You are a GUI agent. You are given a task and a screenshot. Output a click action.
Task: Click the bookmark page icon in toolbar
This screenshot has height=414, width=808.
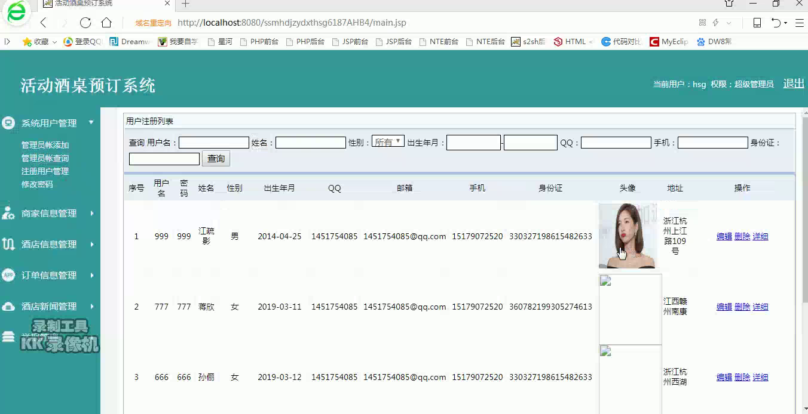[757, 23]
